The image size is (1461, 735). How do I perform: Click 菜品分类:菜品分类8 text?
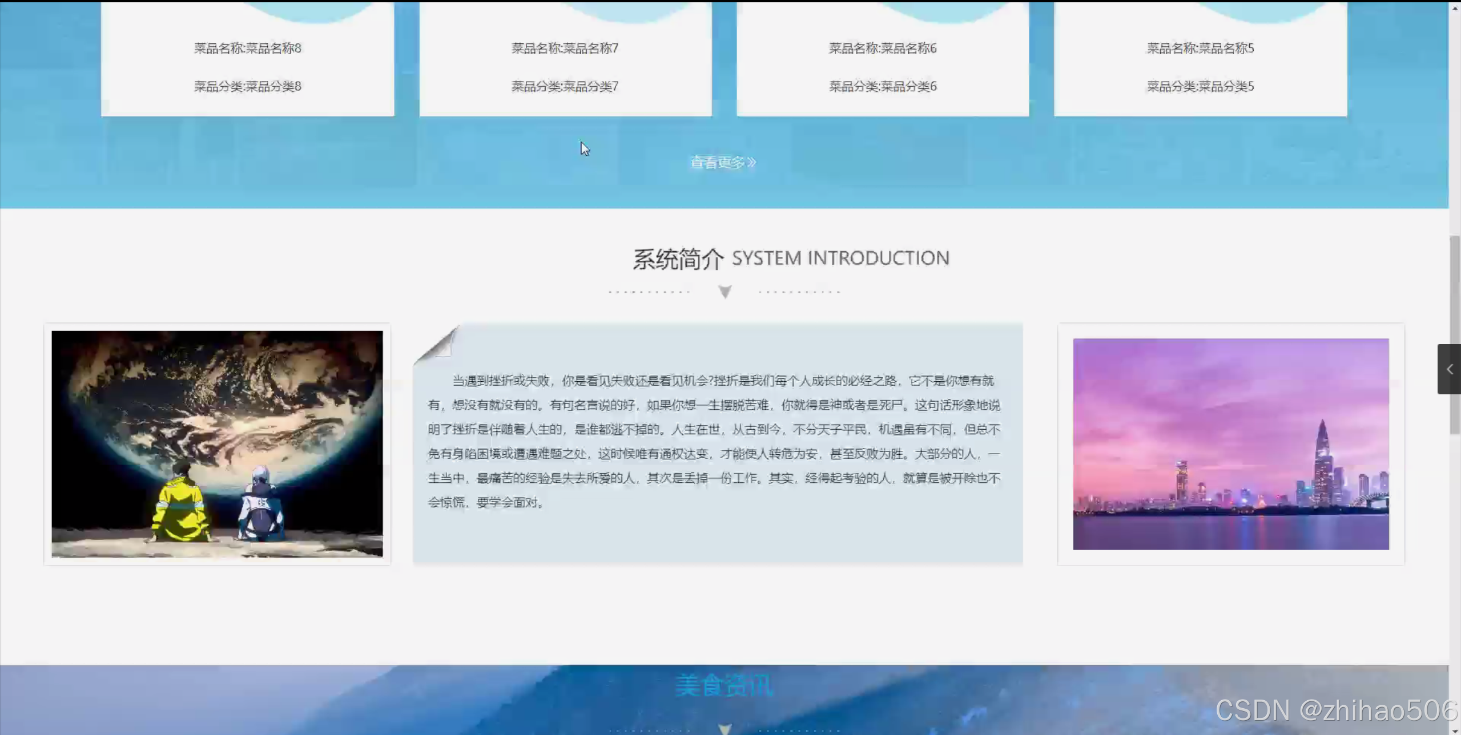[247, 86]
